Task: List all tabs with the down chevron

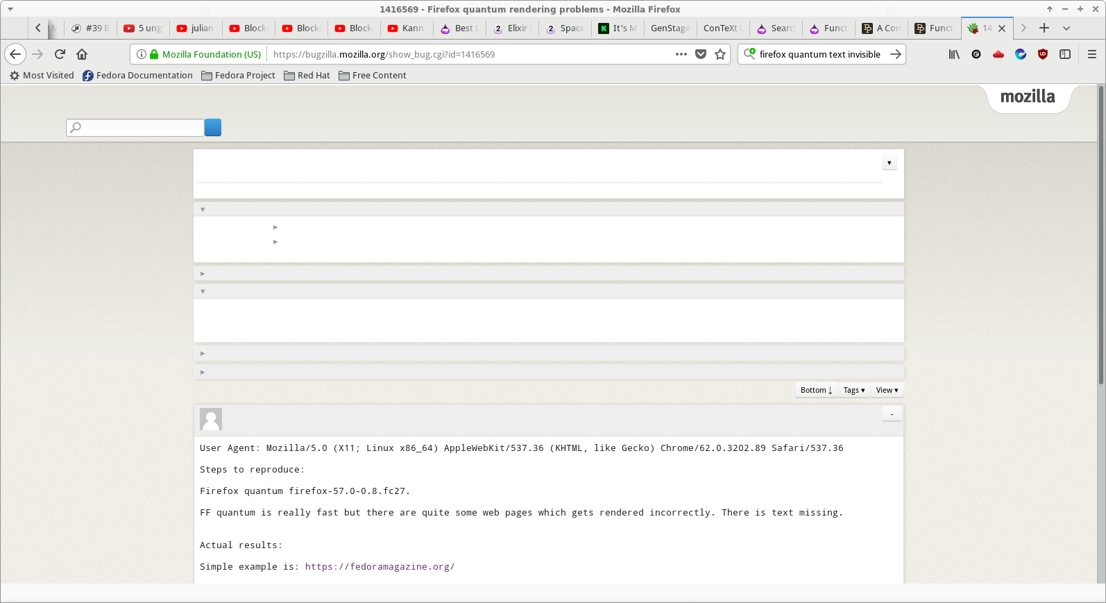Action: pos(1066,28)
